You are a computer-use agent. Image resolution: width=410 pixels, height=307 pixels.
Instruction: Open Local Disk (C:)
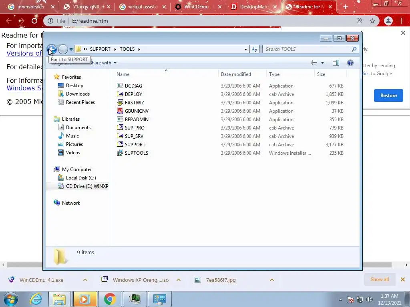pyautogui.click(x=81, y=178)
